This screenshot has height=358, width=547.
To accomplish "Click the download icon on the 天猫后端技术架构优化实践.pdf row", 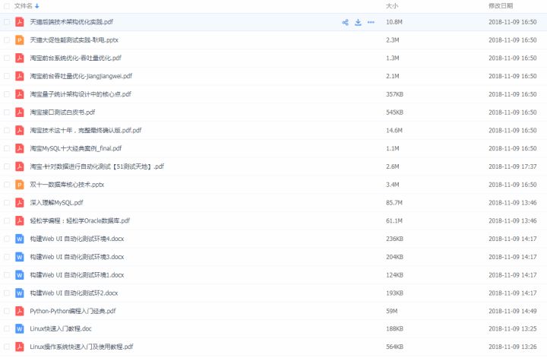I will (x=358, y=22).
